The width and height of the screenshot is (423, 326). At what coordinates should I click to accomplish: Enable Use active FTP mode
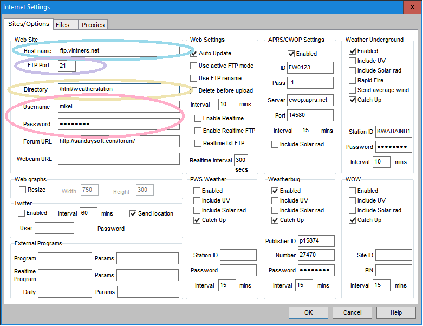194,66
